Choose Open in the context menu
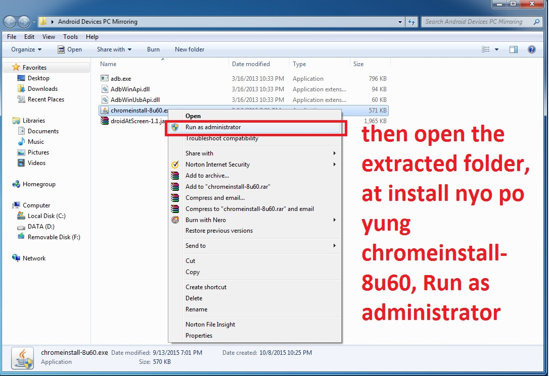The width and height of the screenshot is (549, 376). coord(255,116)
